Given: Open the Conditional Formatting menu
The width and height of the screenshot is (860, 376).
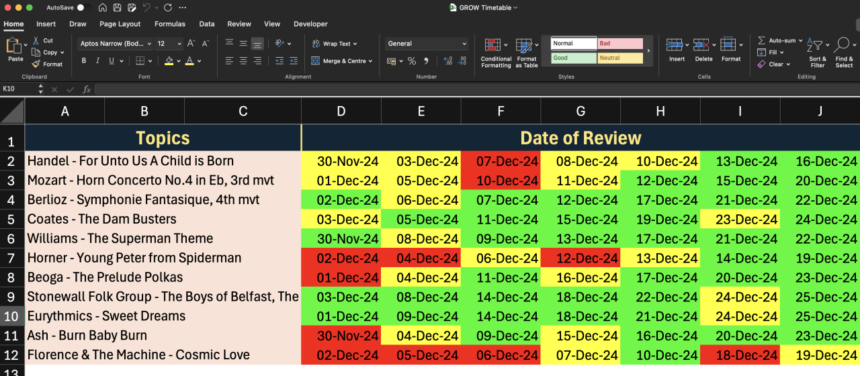Looking at the screenshot, I should tap(496, 53).
